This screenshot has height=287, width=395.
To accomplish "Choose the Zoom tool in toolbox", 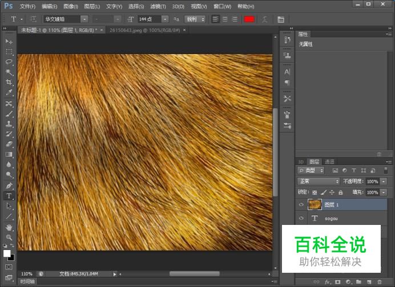I will pos(9,237).
